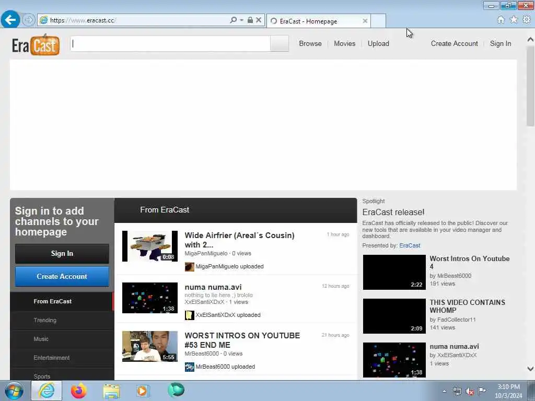Image resolution: width=535 pixels, height=401 pixels.
Task: Click the EraCast presenter link in Spotlight
Action: (x=410, y=245)
